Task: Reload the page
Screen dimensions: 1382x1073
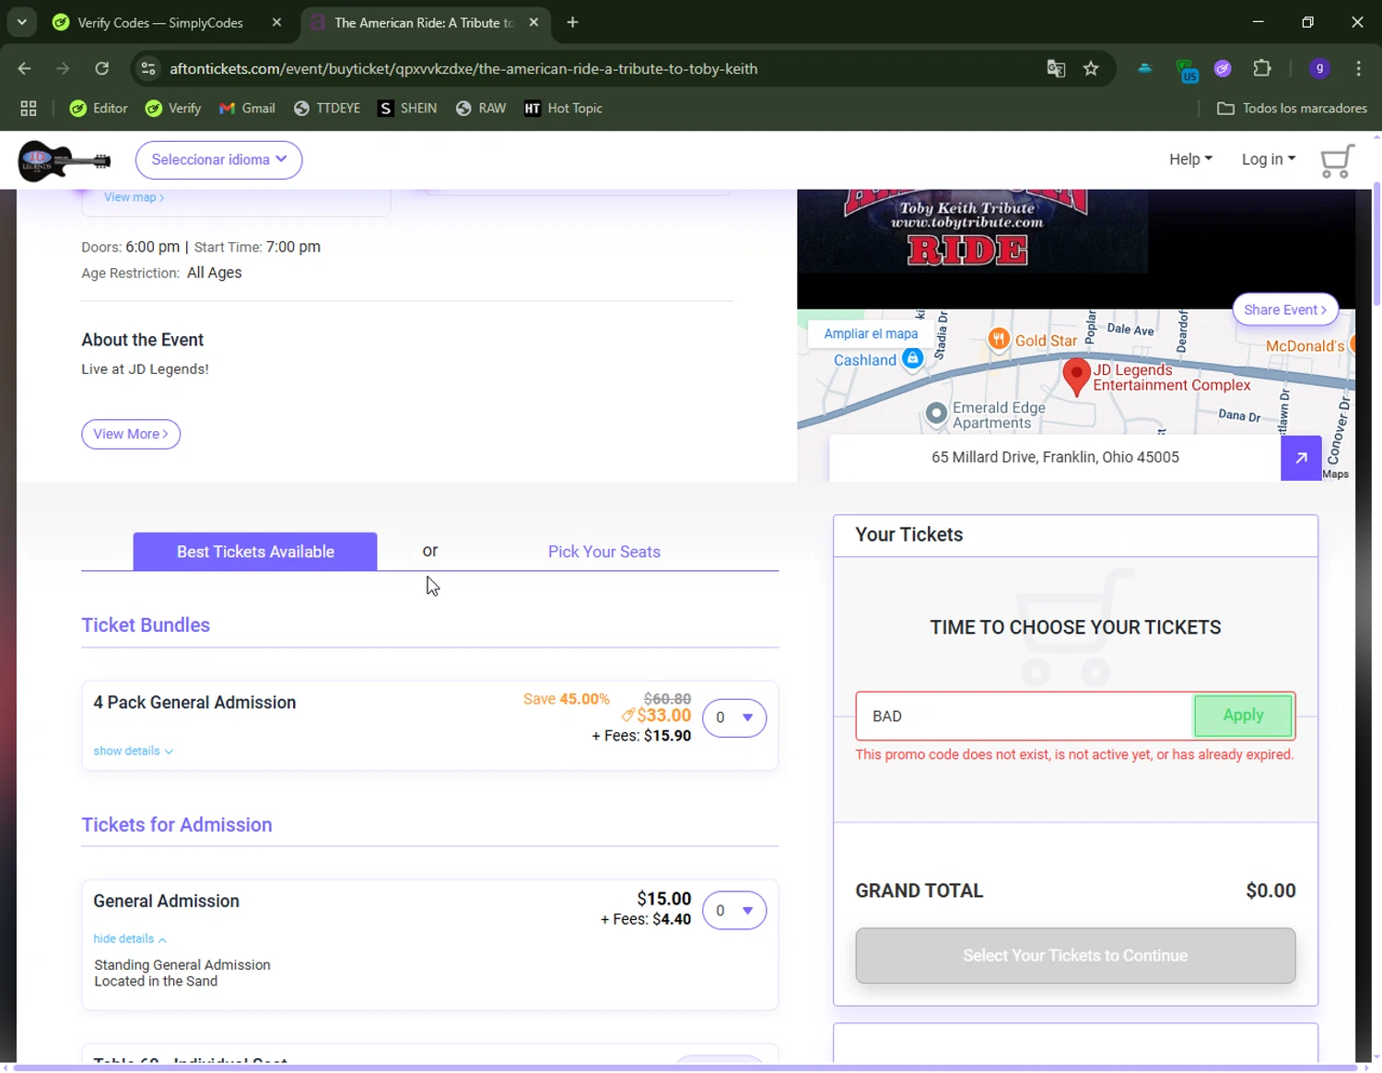Action: [102, 69]
